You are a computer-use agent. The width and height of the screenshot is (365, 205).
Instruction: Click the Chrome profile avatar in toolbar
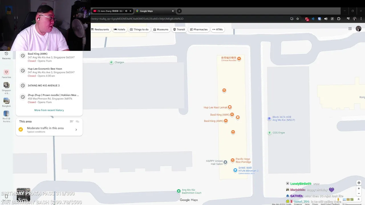(354, 19)
